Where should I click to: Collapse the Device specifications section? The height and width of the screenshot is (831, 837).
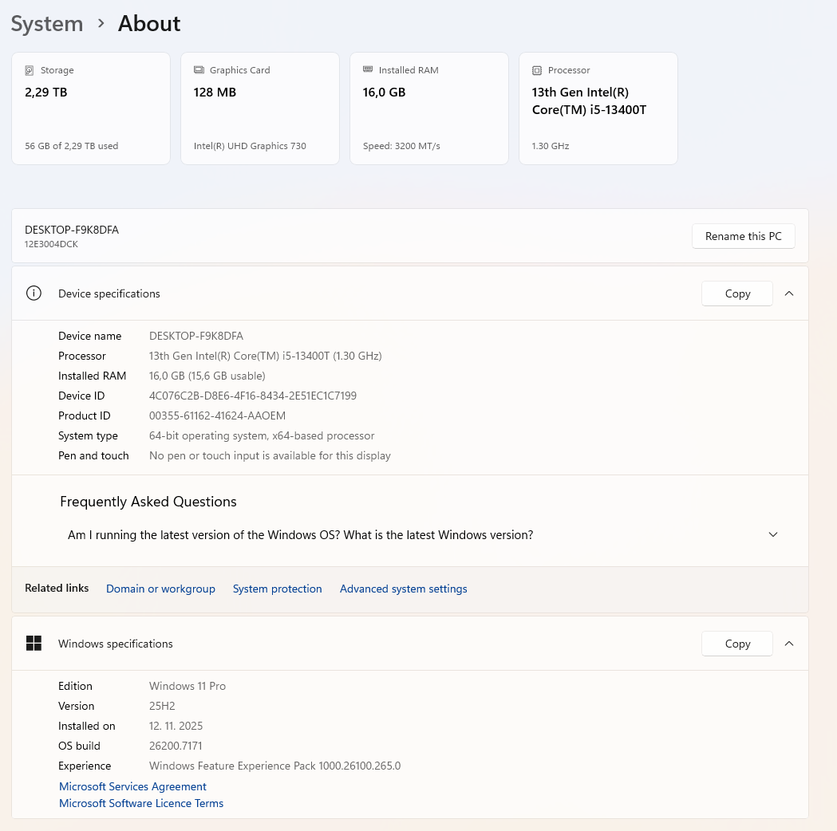(789, 293)
